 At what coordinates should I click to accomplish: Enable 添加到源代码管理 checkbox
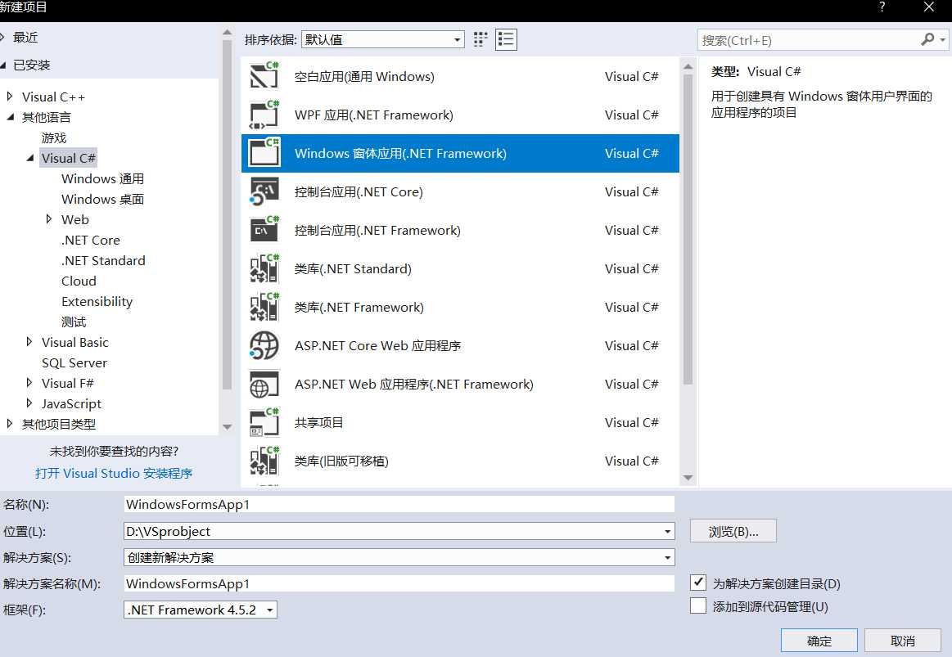click(x=698, y=606)
